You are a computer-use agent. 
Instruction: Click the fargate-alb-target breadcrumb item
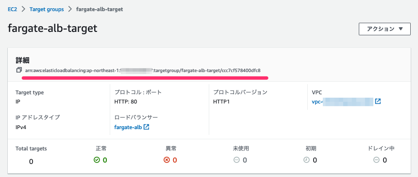100,9
